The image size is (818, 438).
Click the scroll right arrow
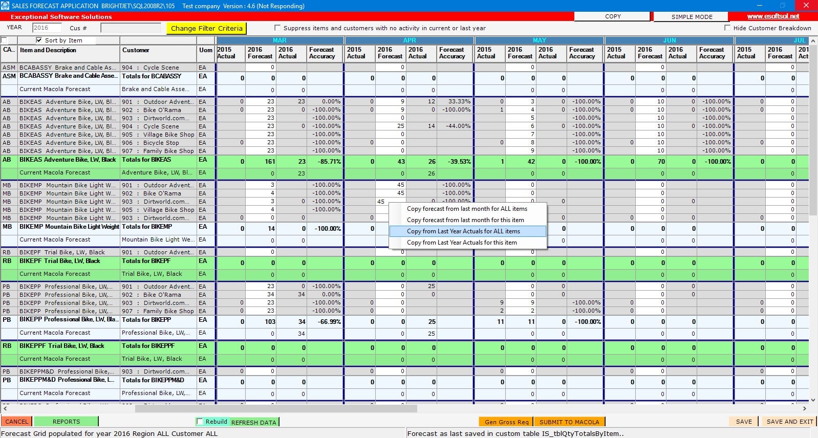coord(804,408)
